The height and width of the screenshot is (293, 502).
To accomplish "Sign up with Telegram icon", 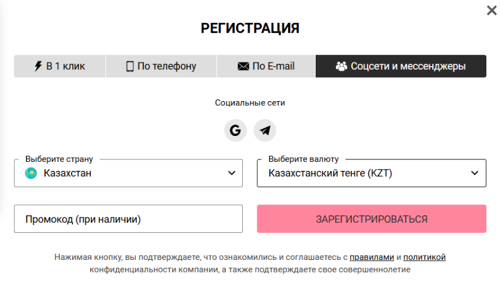I will pyautogui.click(x=265, y=131).
